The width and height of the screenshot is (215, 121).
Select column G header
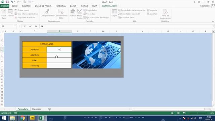pos(90,31)
